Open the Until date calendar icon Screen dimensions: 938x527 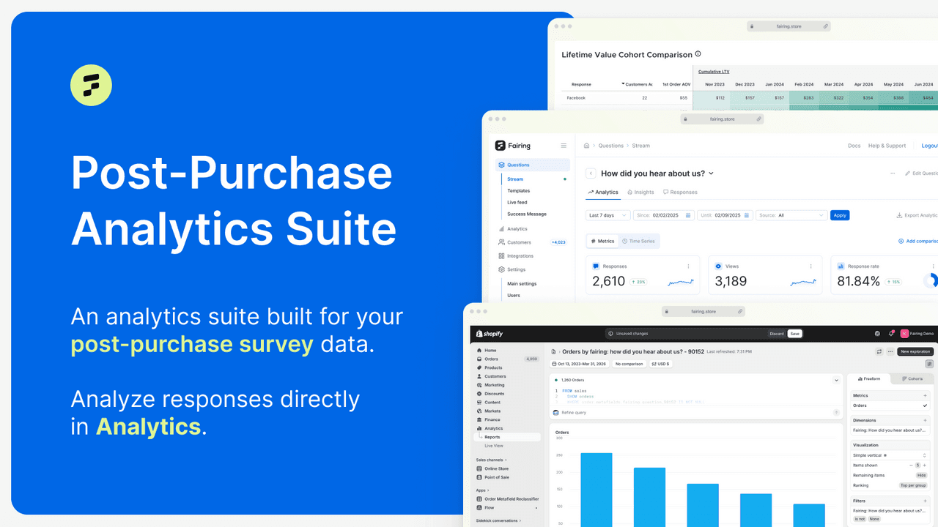tap(747, 215)
